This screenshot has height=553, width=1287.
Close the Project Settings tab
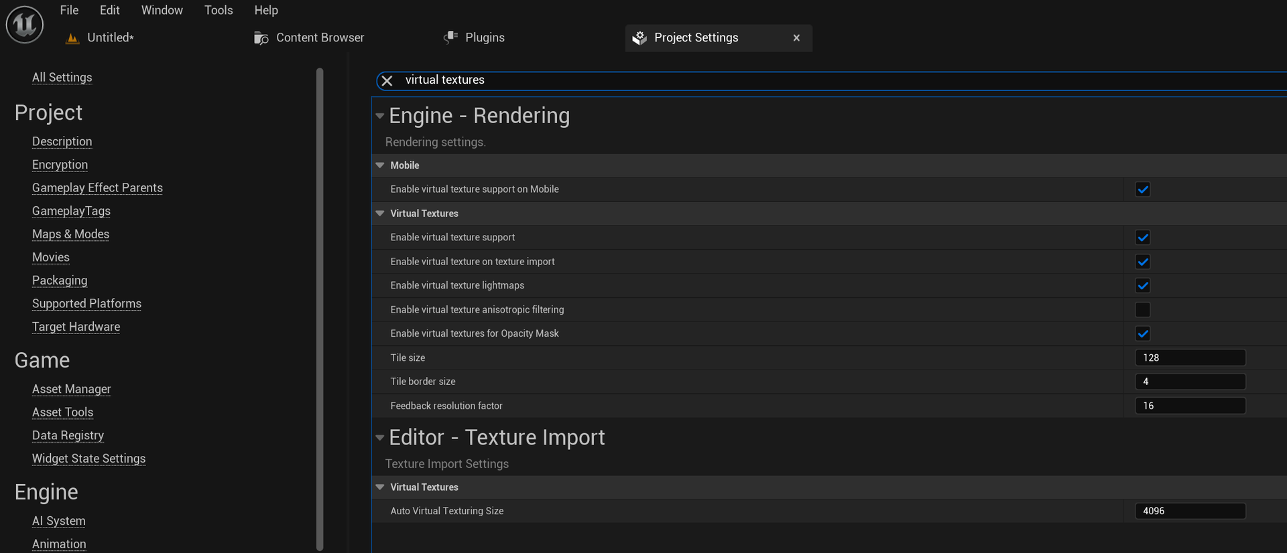796,38
